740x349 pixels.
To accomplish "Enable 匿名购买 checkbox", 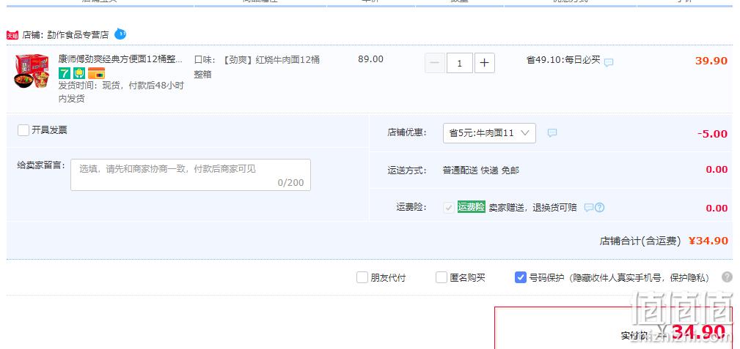I will (x=442, y=277).
